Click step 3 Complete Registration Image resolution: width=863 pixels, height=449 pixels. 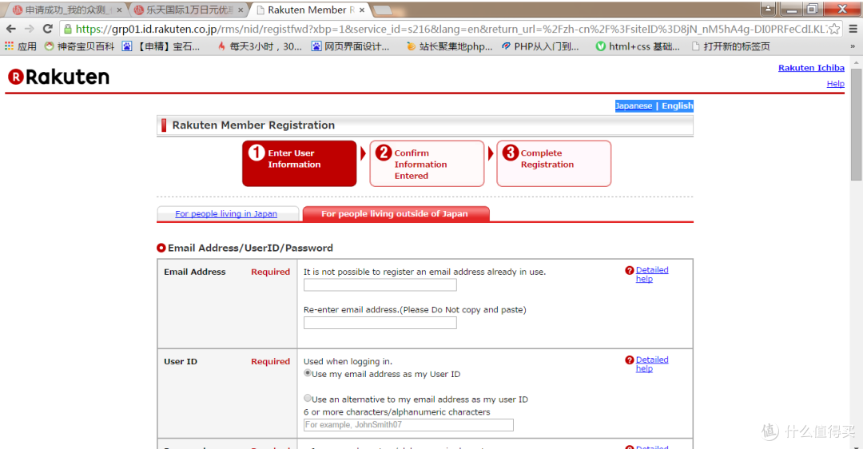point(554,164)
